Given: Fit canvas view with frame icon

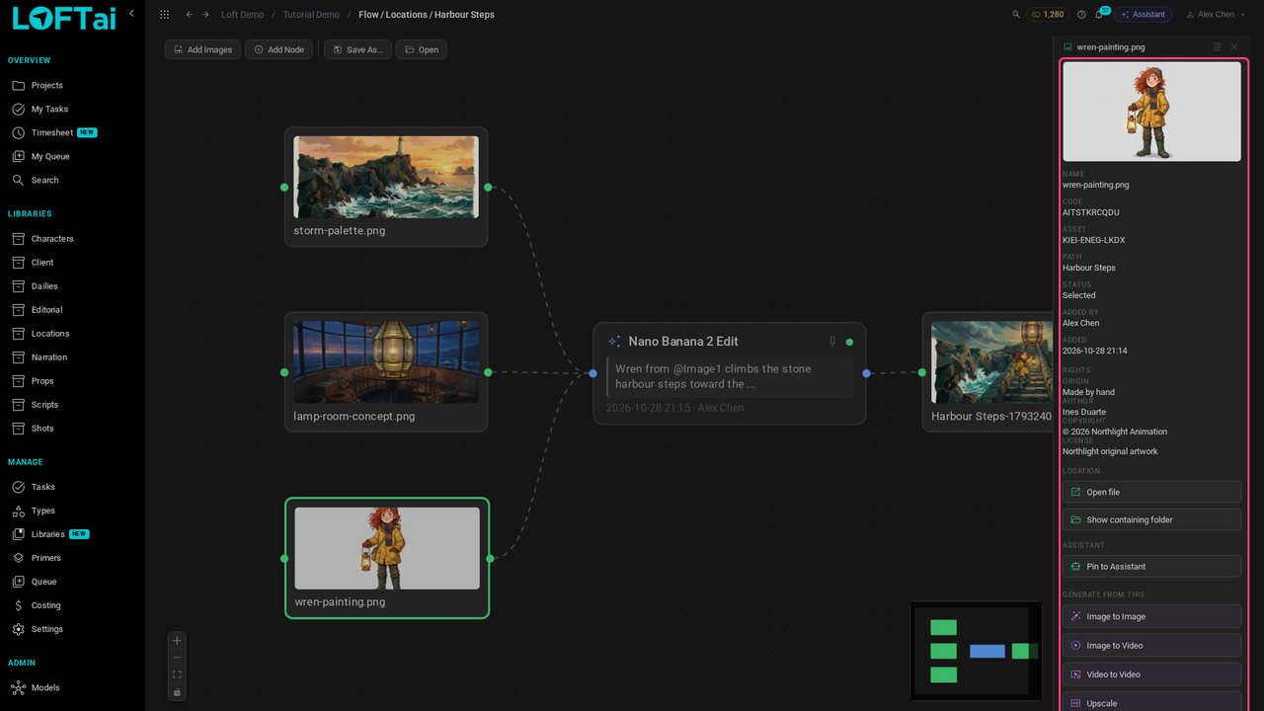Looking at the screenshot, I should coord(177,675).
